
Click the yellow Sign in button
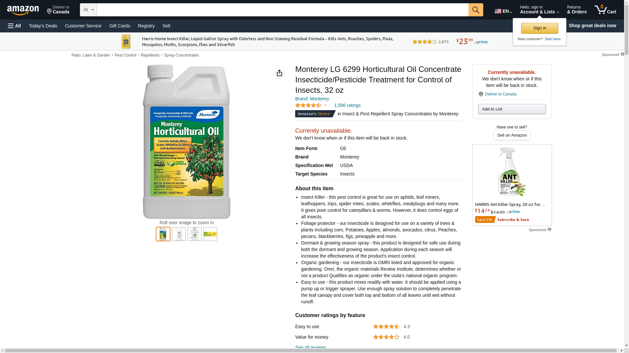click(x=540, y=28)
